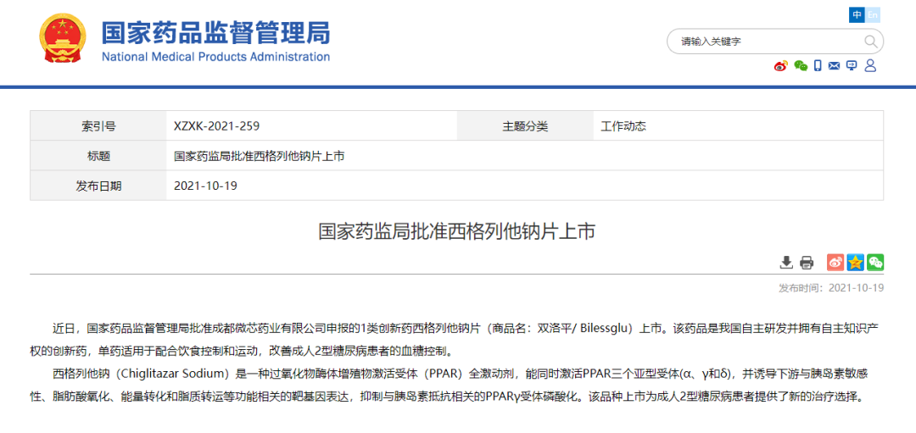Open the email envelope icon in header
This screenshot has height=433, width=916.
[835, 66]
